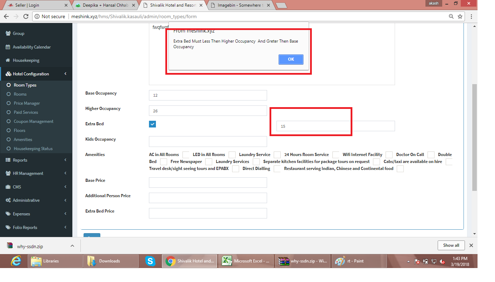The width and height of the screenshot is (495, 282).
Task: Click the HR Management people icon
Action: (x=8, y=173)
